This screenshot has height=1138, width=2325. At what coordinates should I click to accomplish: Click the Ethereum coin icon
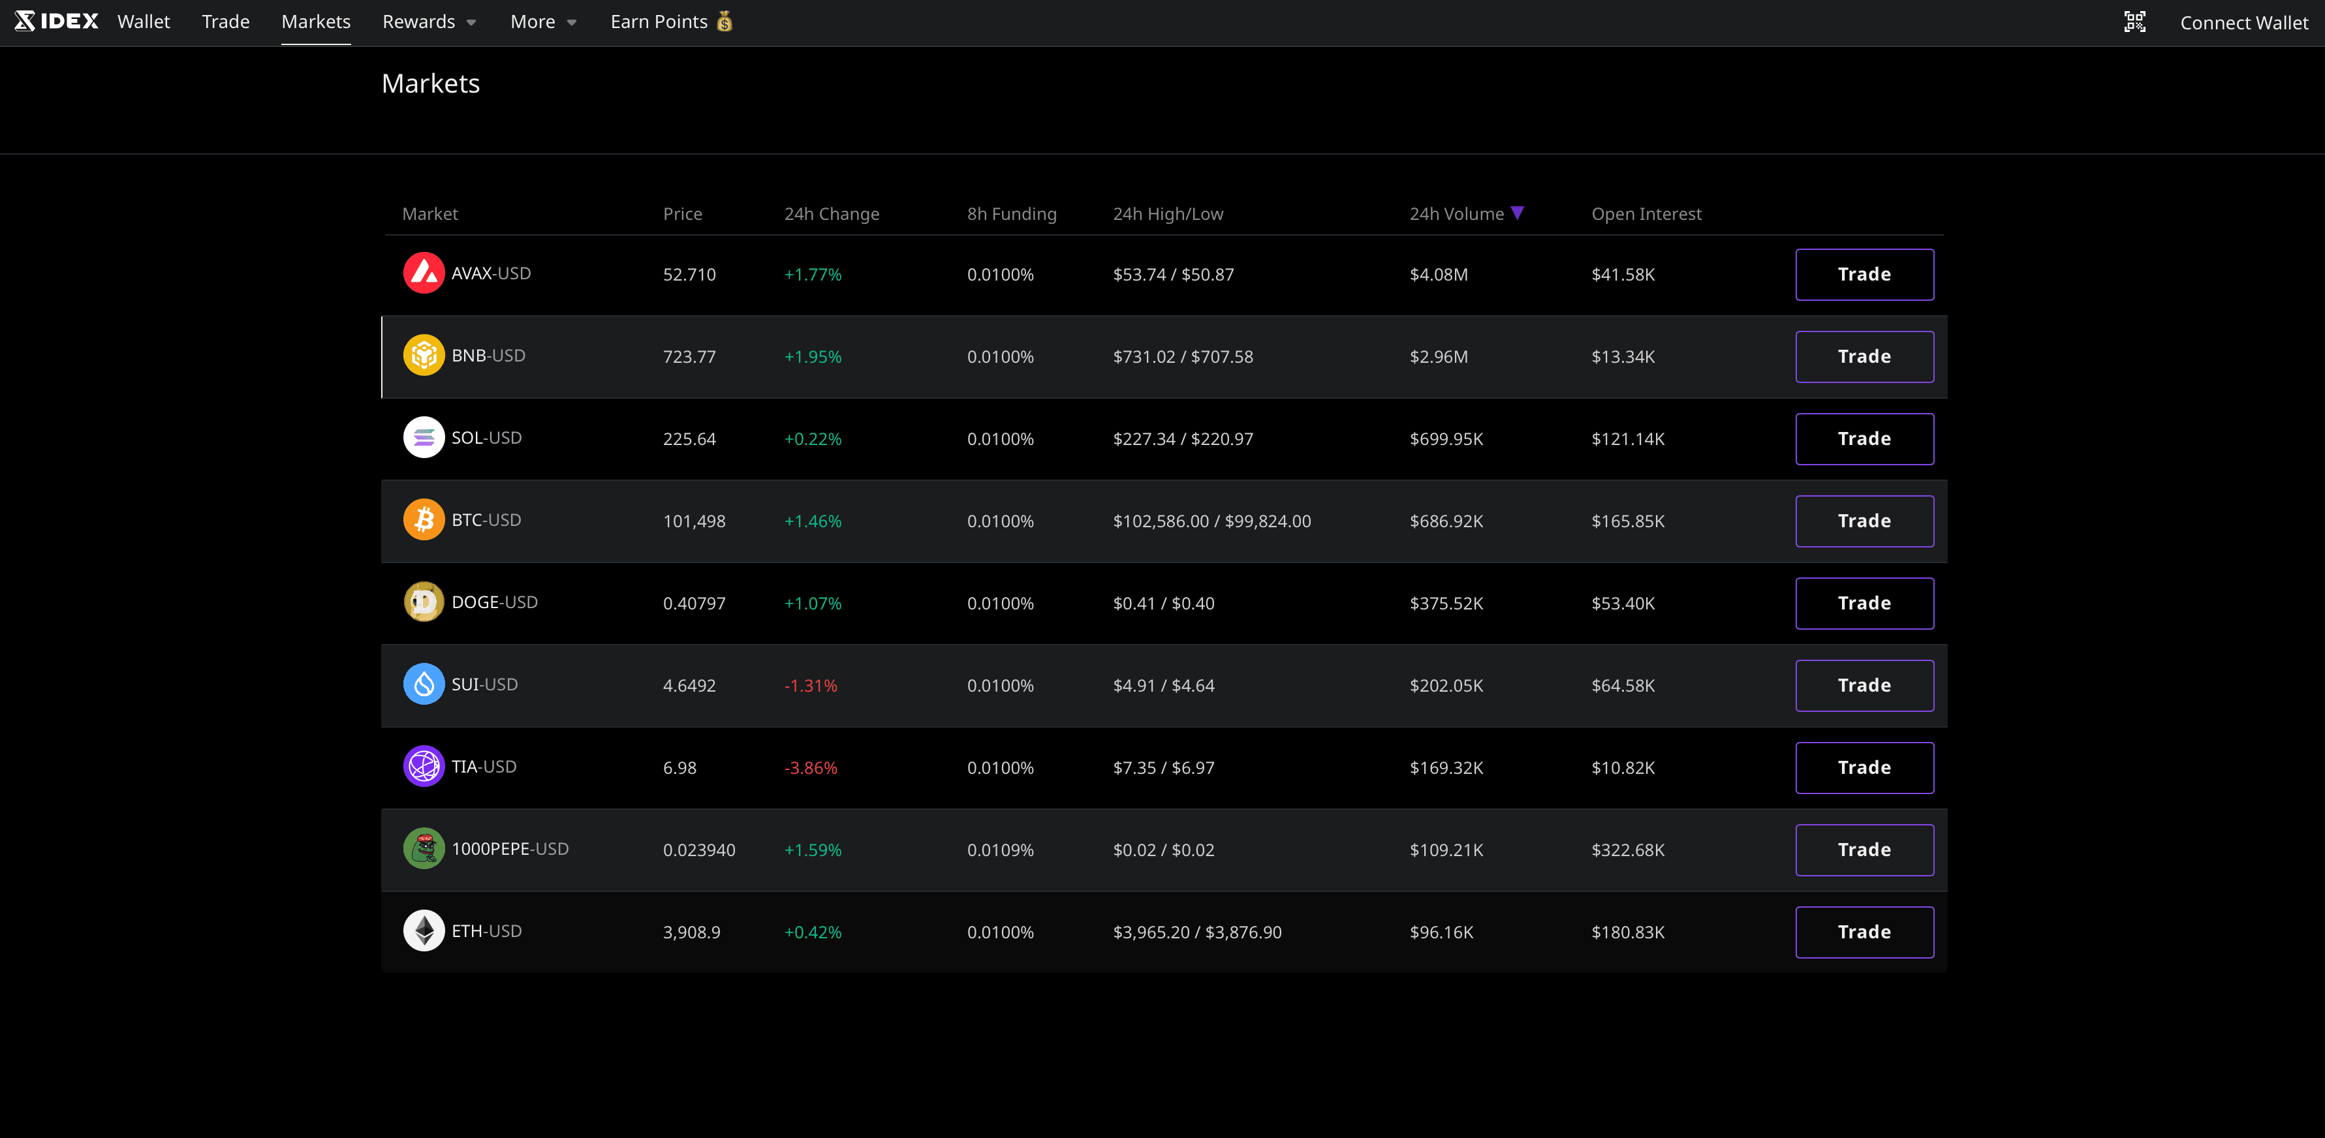[x=424, y=930]
